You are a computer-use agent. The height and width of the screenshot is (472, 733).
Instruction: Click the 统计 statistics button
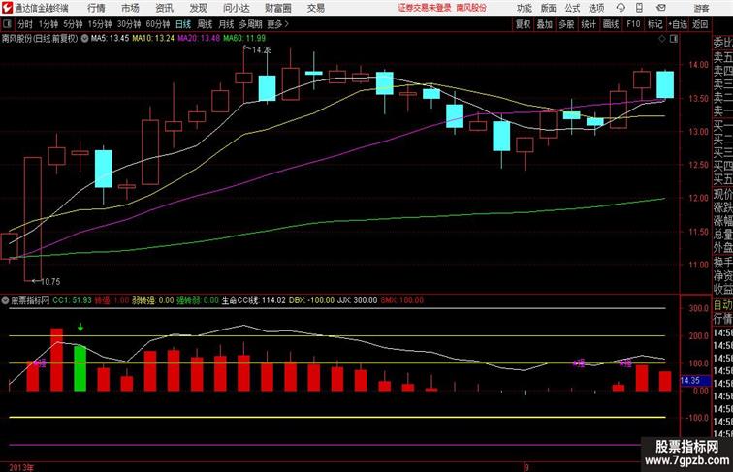(x=589, y=24)
